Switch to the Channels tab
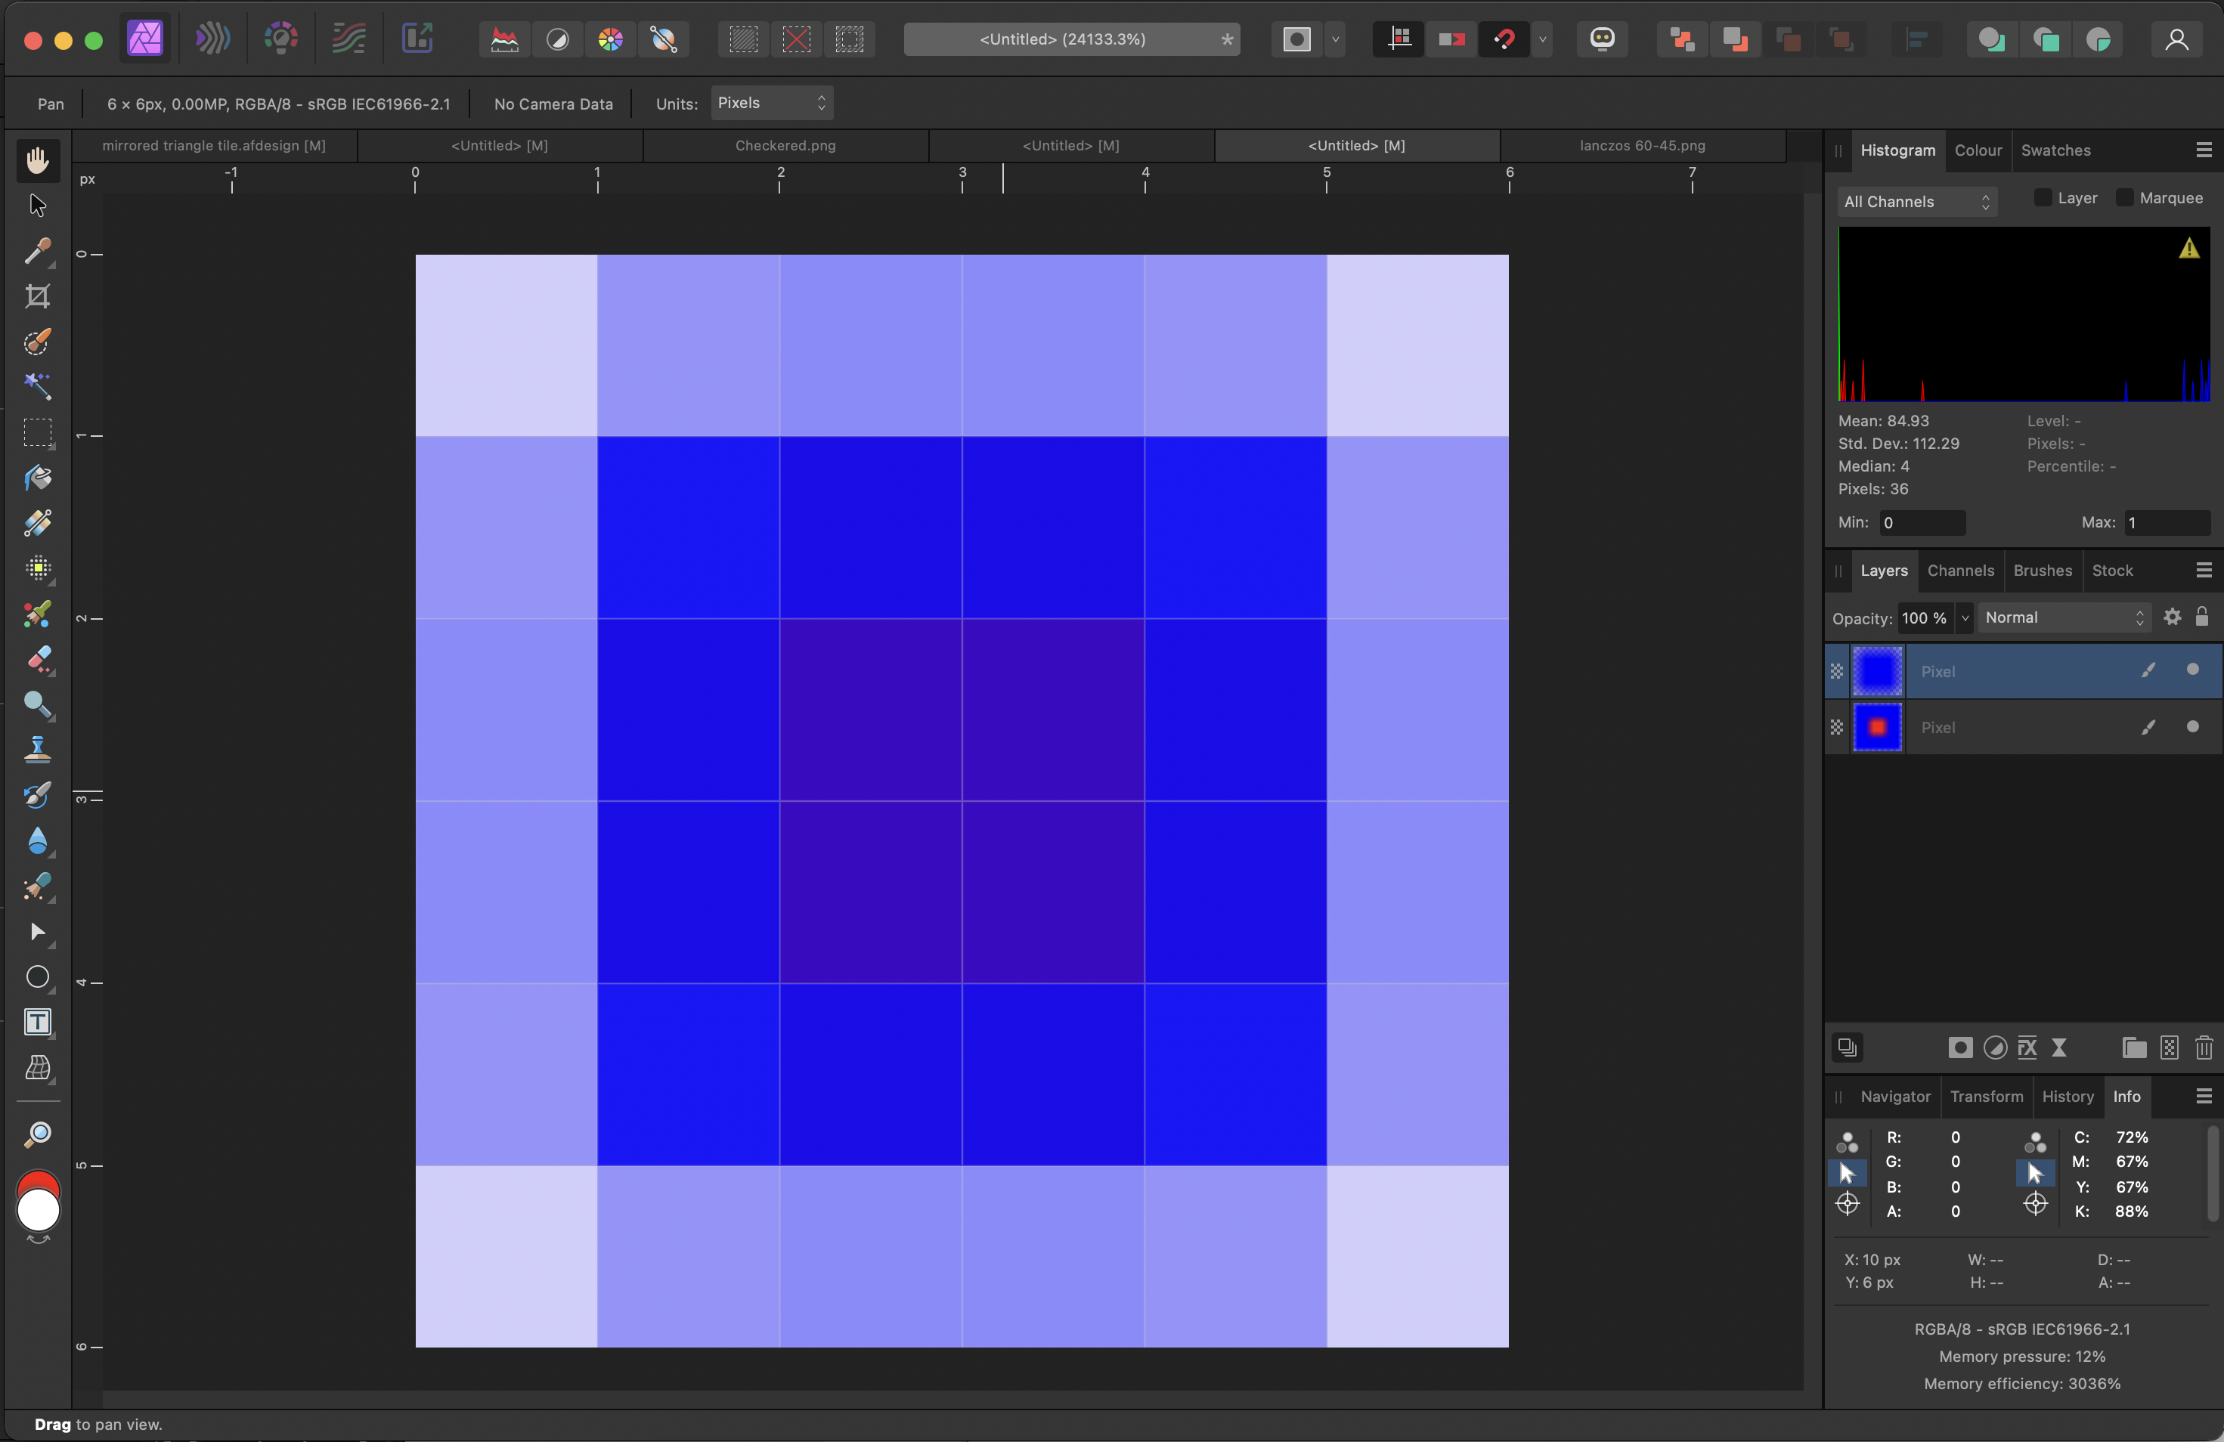Screen dimensions: 2224x1442 (1959, 571)
